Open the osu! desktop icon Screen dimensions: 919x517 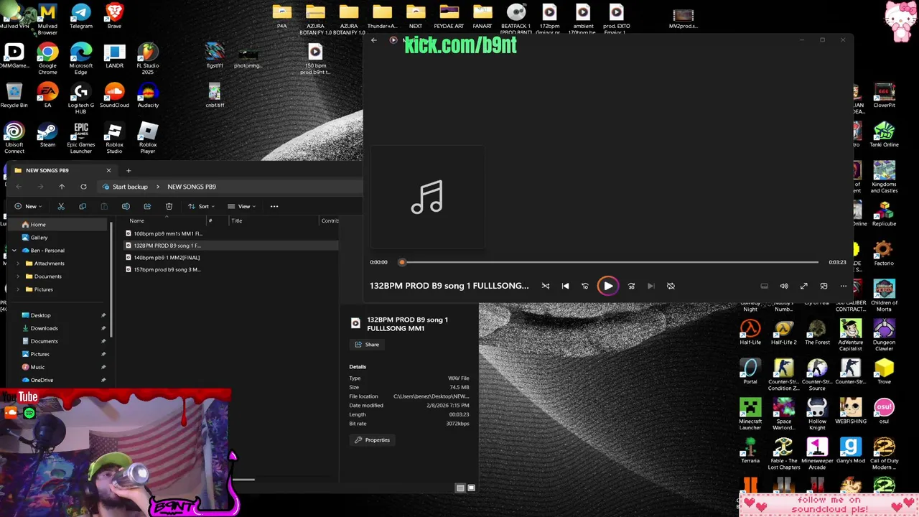884,411
